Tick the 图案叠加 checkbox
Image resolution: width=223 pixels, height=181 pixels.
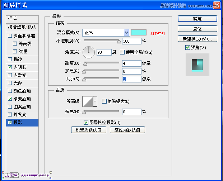point(10,106)
